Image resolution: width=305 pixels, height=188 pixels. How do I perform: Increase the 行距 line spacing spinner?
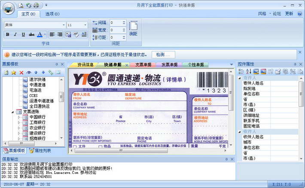pos(124,36)
